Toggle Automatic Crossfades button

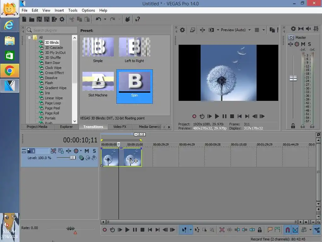pyautogui.click(x=295, y=230)
